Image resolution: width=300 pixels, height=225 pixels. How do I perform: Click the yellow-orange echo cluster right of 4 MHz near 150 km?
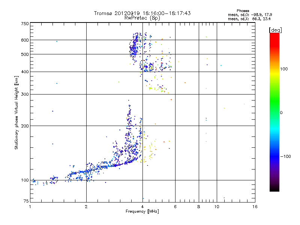[x=149, y=151]
